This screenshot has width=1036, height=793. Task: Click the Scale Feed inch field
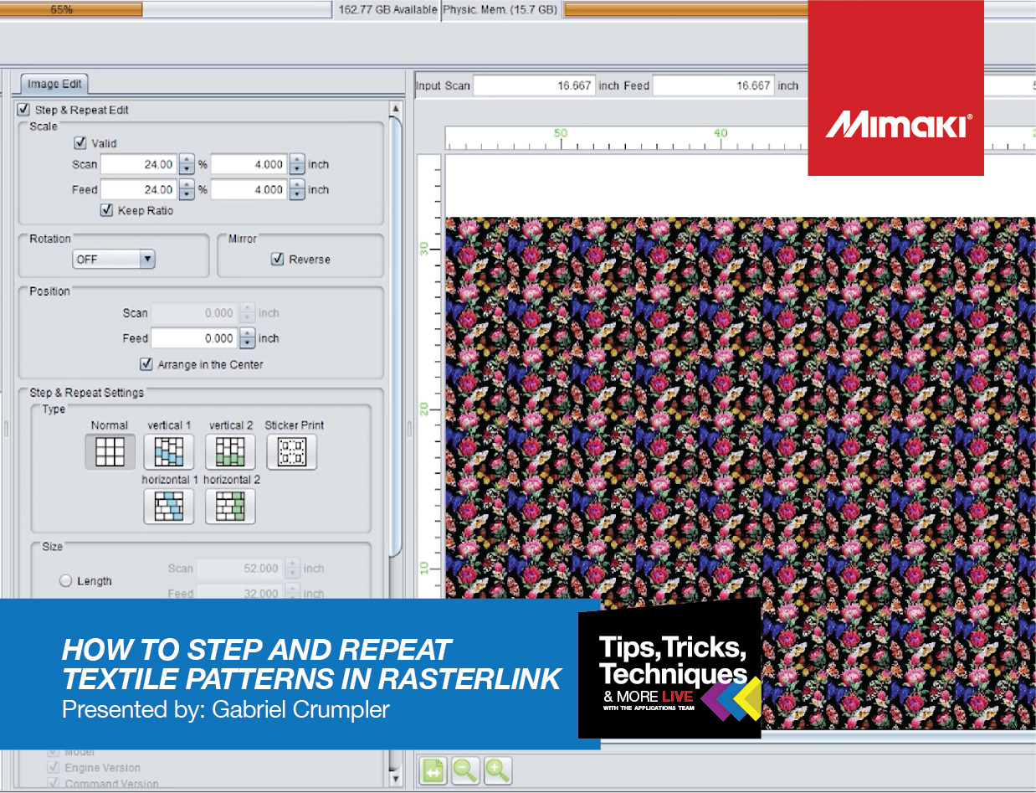pyautogui.click(x=250, y=190)
